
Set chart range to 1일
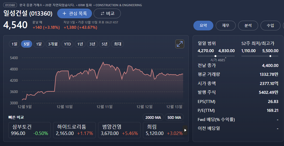pos(15,44)
